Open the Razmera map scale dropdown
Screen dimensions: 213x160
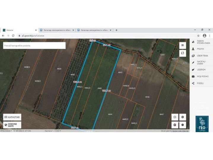click(53, 131)
